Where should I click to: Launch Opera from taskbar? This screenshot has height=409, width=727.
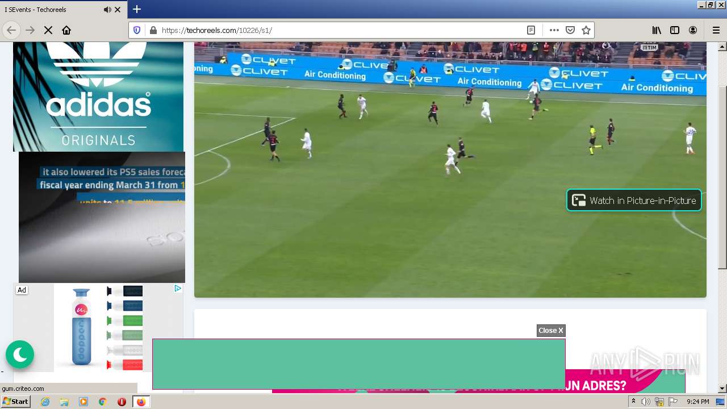point(122,402)
